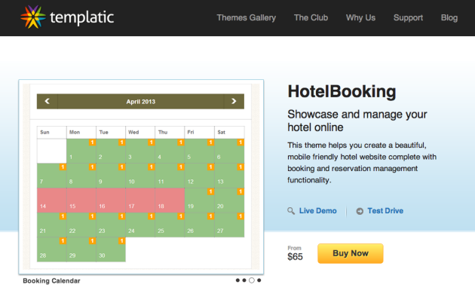Open the Themes Gallery menu

[x=247, y=18]
